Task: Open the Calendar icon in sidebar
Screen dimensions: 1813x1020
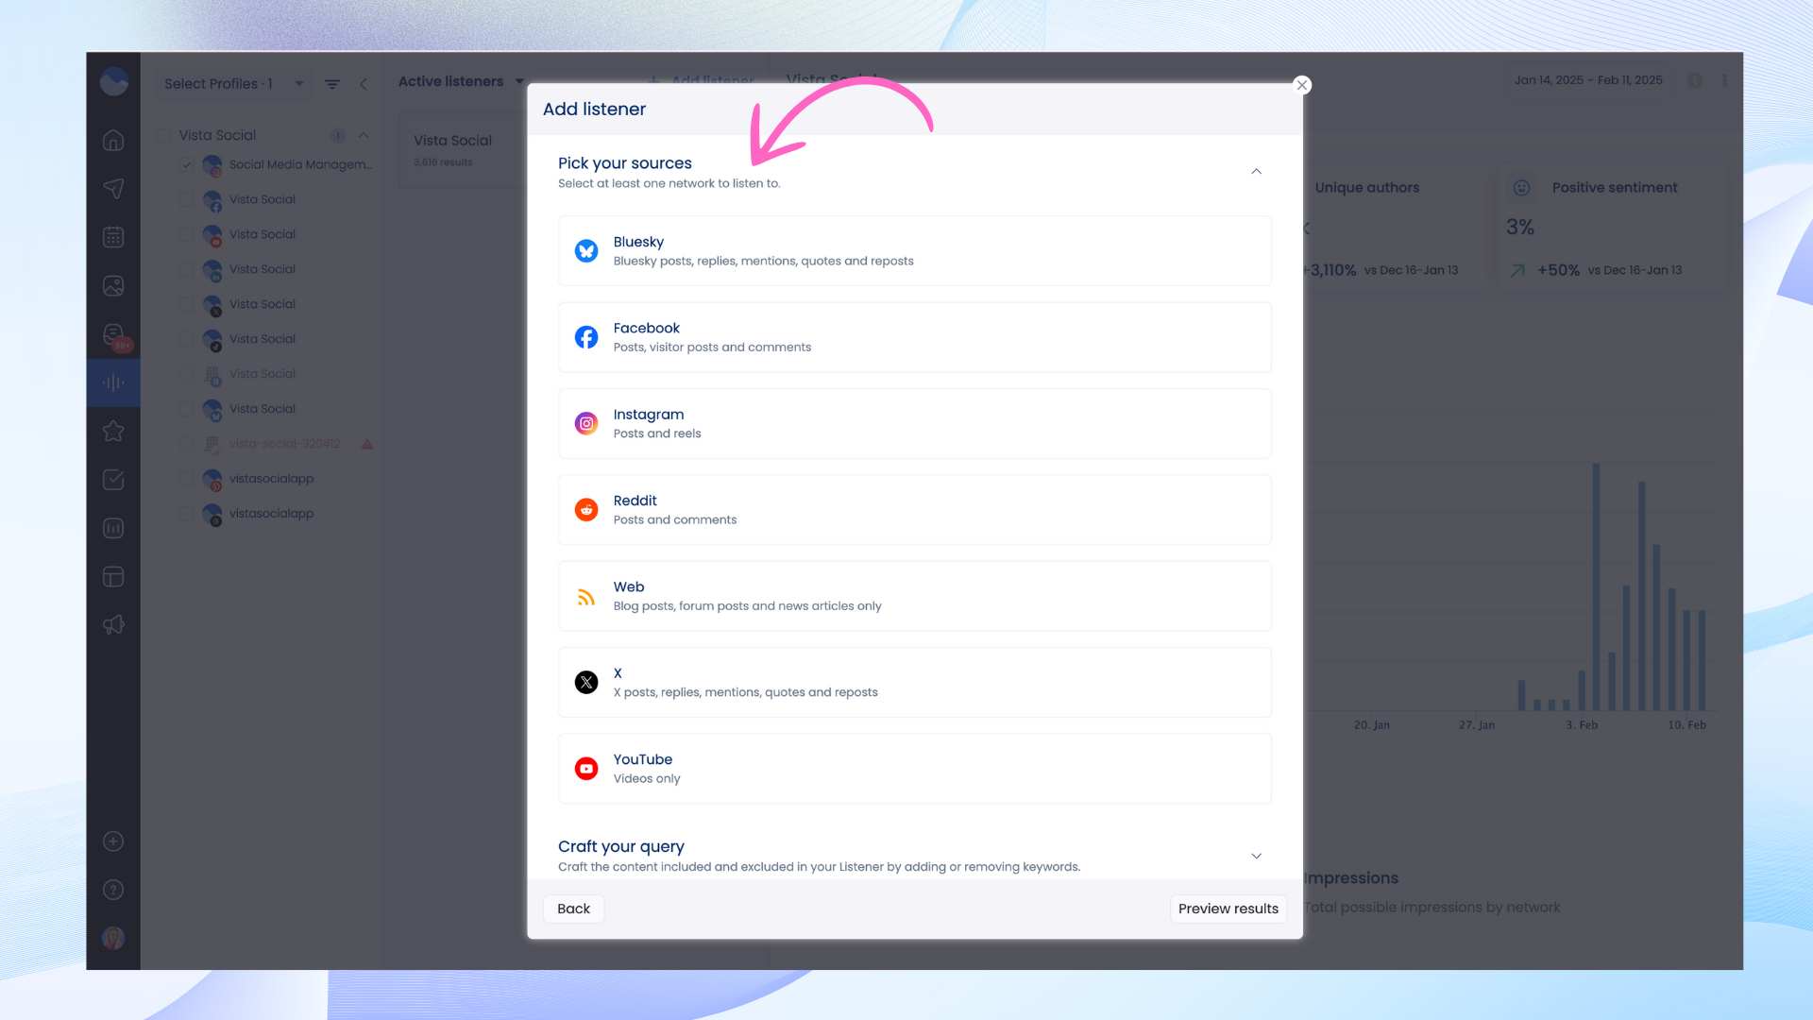Action: (x=113, y=237)
